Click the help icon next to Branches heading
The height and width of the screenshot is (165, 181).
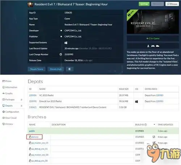pyautogui.click(x=45, y=117)
